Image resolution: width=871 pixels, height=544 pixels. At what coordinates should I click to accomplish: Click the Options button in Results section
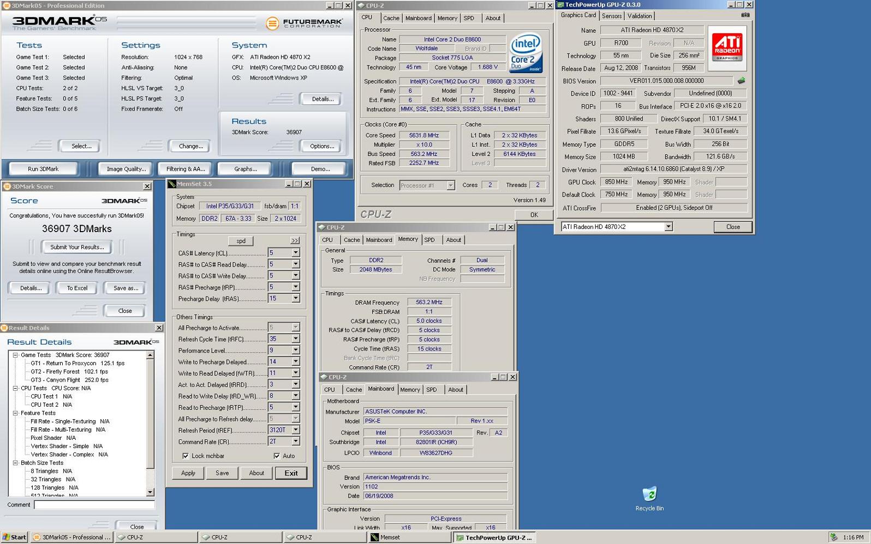tap(322, 147)
